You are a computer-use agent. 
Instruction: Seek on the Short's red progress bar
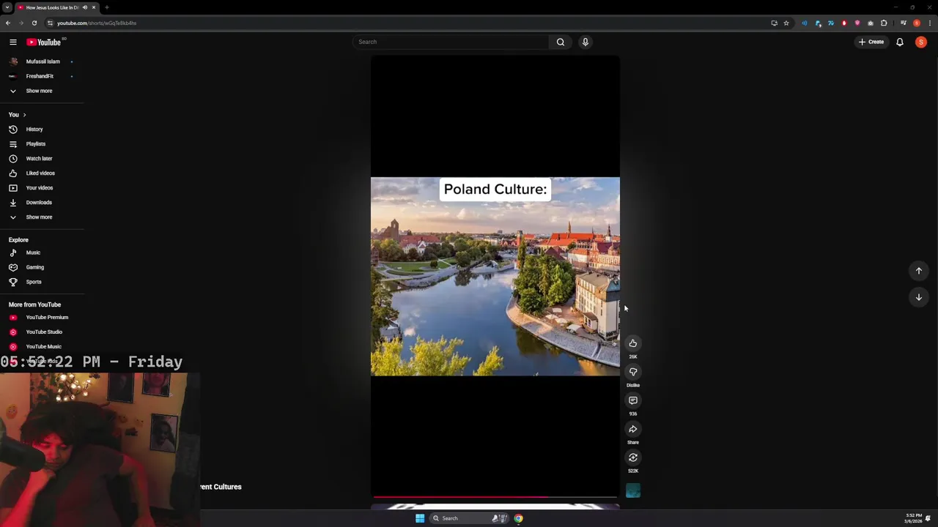click(495, 496)
